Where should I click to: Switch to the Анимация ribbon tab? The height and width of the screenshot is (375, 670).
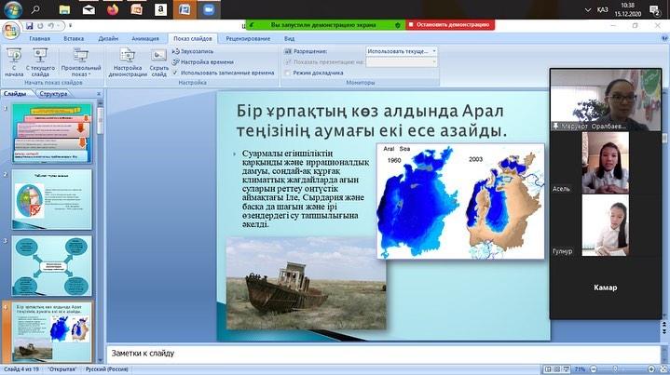(x=144, y=39)
